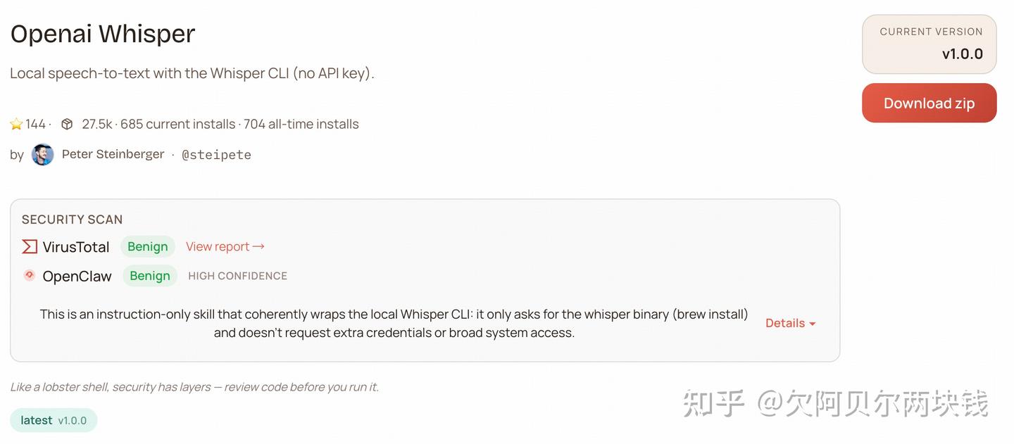Click the OpenClaw Benign status badge

150,276
